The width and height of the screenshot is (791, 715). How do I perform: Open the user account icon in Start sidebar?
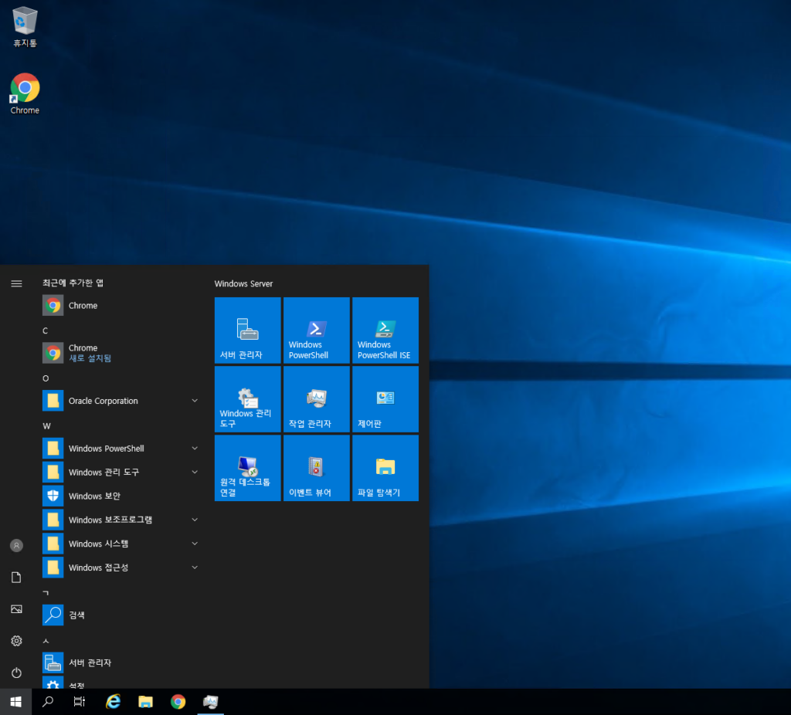click(16, 546)
